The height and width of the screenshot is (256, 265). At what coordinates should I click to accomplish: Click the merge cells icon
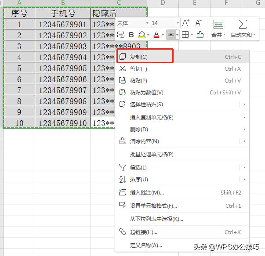coord(218,25)
